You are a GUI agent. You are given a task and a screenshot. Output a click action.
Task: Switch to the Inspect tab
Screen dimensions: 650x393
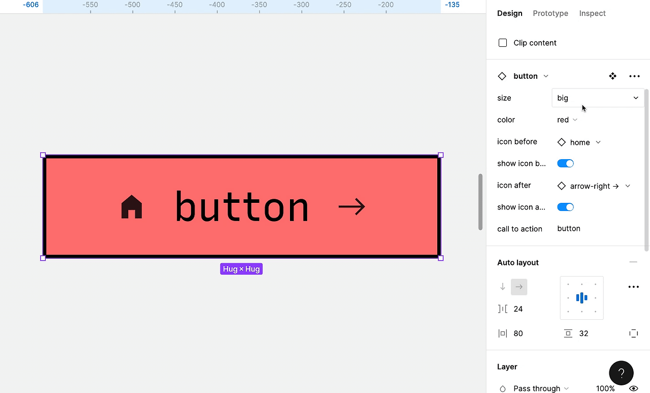point(592,13)
